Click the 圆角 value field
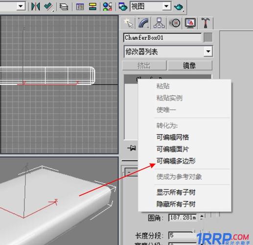The width and height of the screenshot is (253, 245). tap(183, 218)
